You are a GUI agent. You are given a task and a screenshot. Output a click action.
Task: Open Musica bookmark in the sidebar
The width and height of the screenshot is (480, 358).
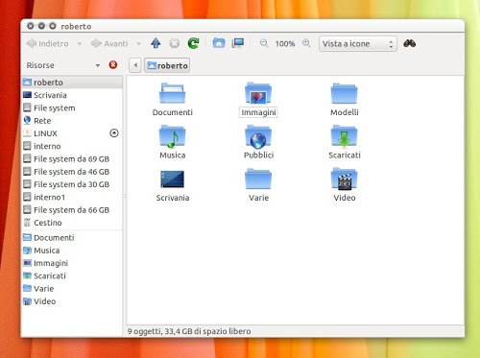click(72, 251)
